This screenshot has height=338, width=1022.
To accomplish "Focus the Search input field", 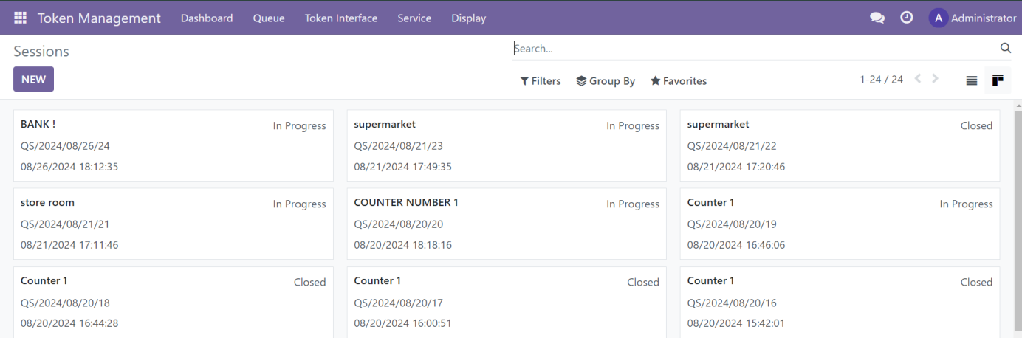I will coord(753,49).
